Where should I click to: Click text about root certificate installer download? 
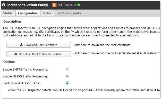[116, 53]
